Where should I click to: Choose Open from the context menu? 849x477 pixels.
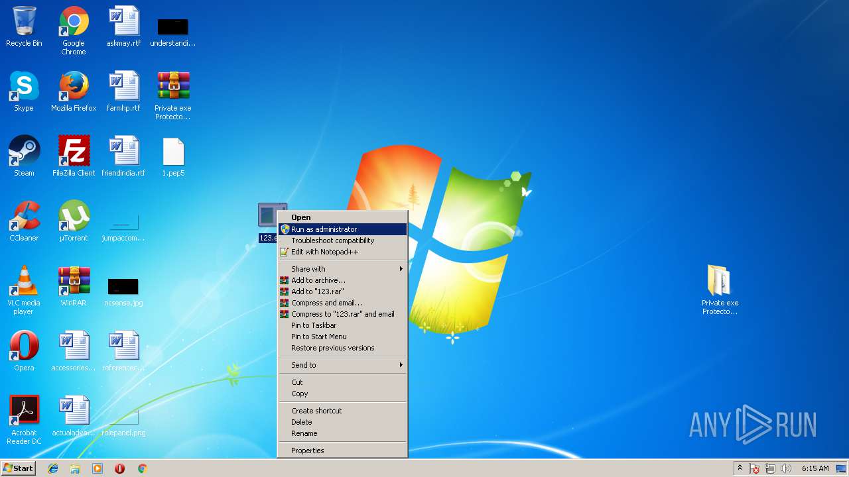pos(342,217)
